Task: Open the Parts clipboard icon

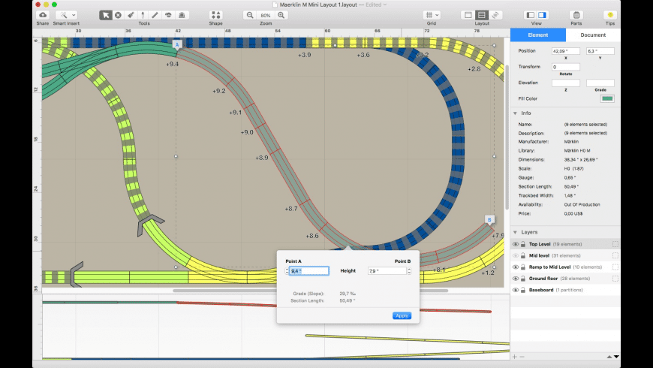Action: pos(576,14)
